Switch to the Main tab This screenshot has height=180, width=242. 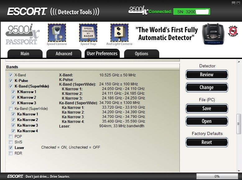click(25, 54)
